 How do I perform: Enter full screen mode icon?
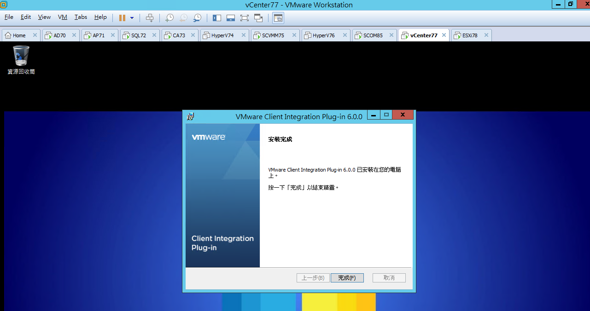tap(245, 18)
